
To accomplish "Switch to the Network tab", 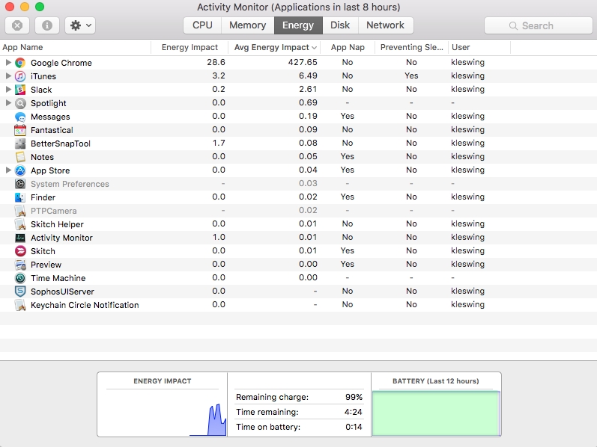I will pyautogui.click(x=385, y=25).
